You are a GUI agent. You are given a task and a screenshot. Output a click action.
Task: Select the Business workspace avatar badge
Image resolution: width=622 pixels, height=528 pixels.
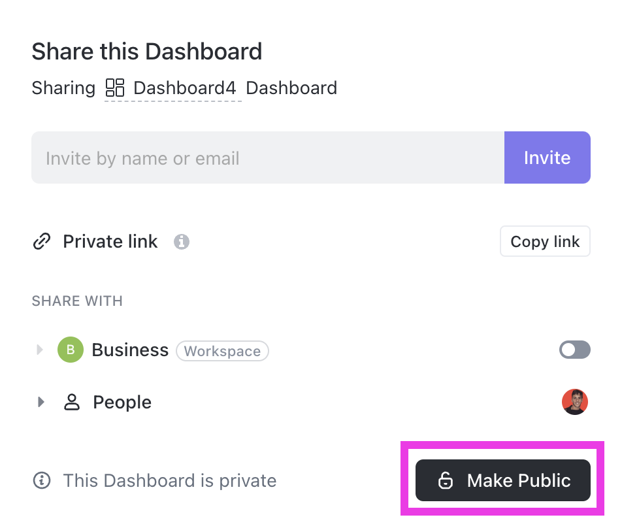(70, 350)
